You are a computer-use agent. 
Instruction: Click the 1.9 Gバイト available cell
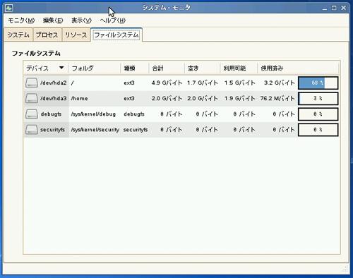[239, 98]
